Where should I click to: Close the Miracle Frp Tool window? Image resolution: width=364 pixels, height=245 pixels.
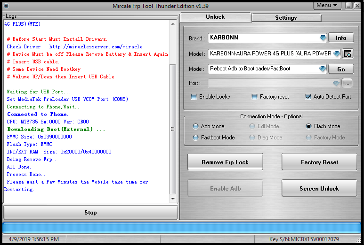click(x=357, y=6)
